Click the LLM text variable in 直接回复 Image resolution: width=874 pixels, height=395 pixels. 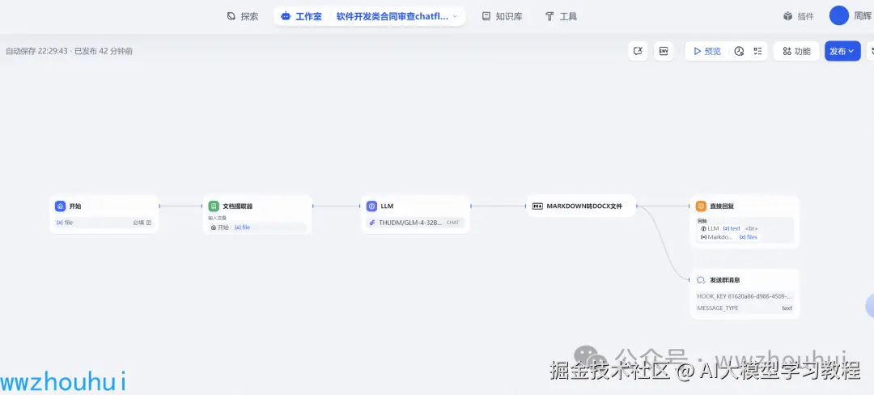click(x=720, y=228)
